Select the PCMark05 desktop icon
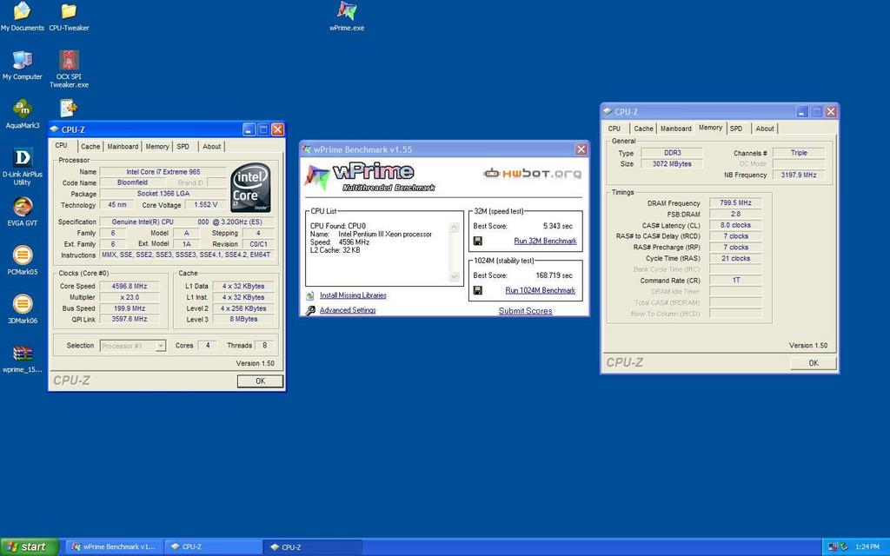The image size is (890, 556). 22,261
